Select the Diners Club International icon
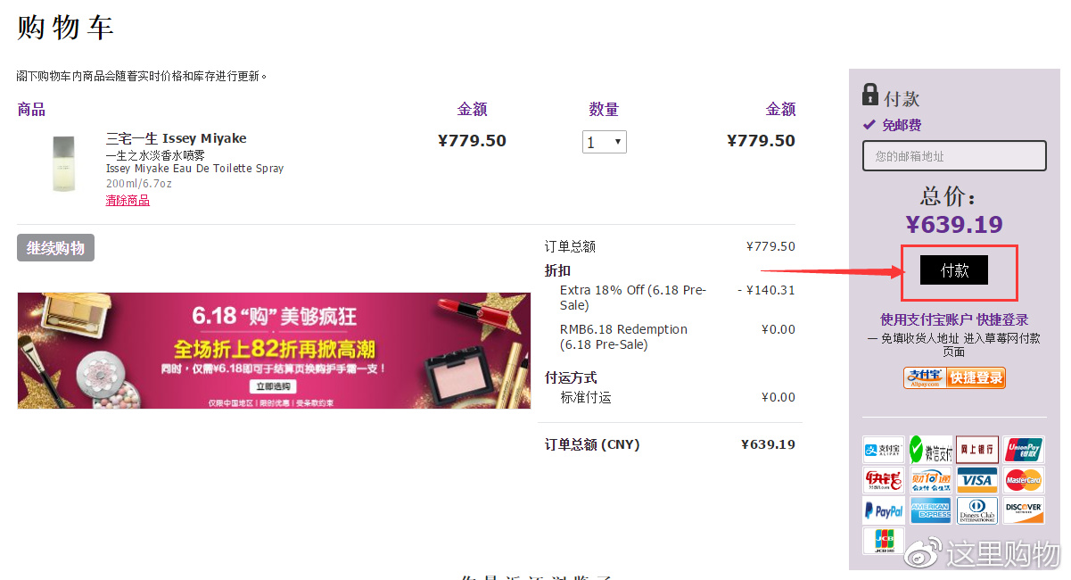1071x580 pixels. pos(977,511)
